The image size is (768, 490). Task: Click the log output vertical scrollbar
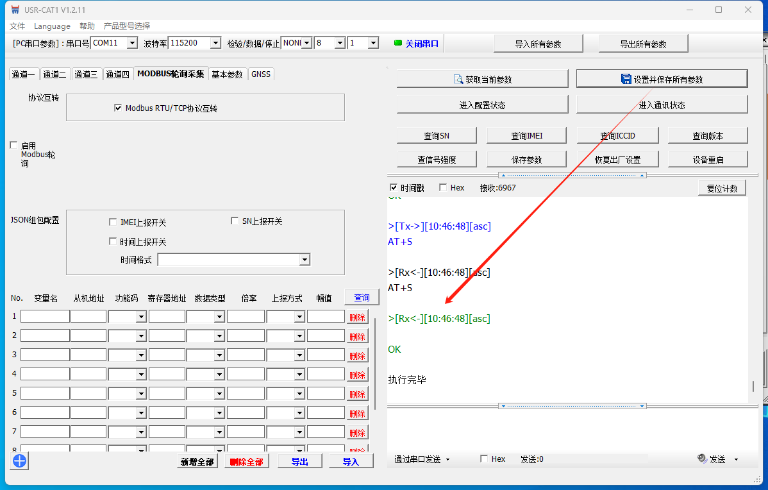pos(753,386)
